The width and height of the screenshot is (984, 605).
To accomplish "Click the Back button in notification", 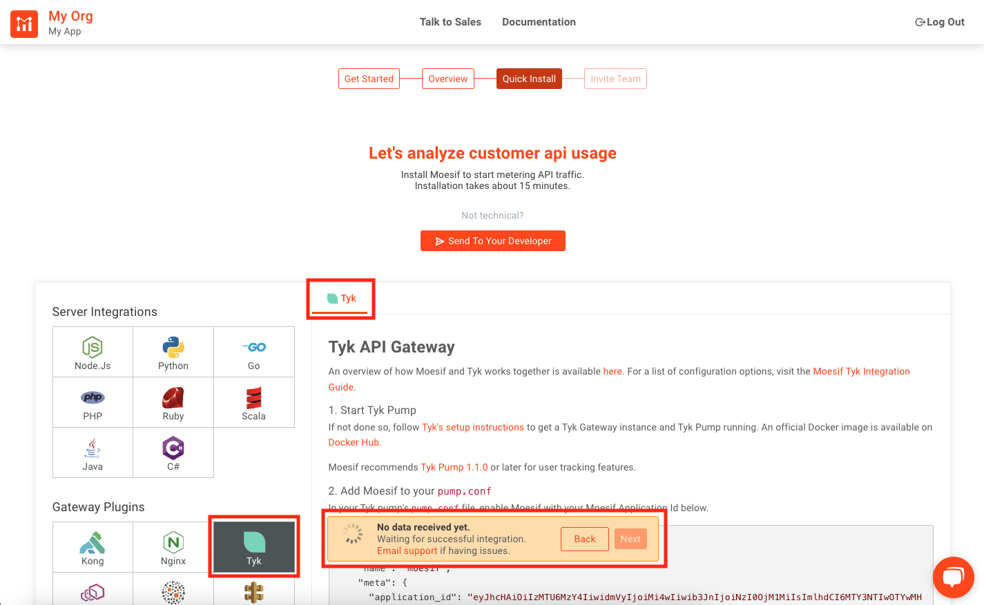I will tap(585, 539).
